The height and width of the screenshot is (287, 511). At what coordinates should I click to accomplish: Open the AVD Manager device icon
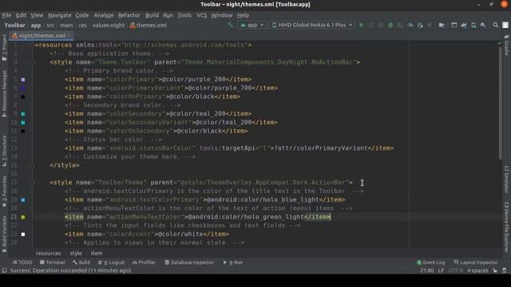[473, 25]
